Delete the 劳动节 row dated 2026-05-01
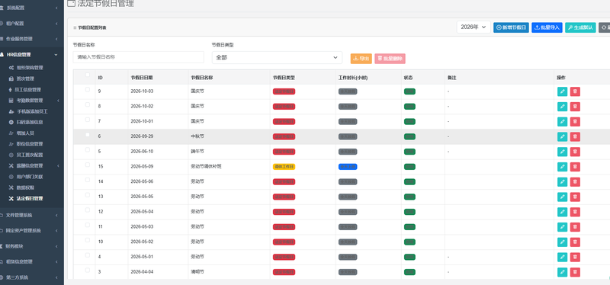 coord(575,257)
